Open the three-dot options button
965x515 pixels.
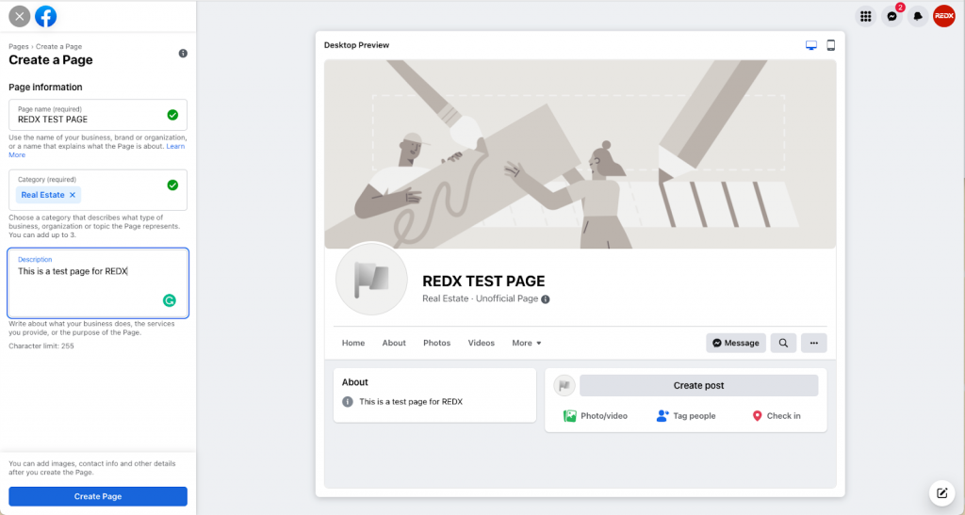(x=814, y=343)
